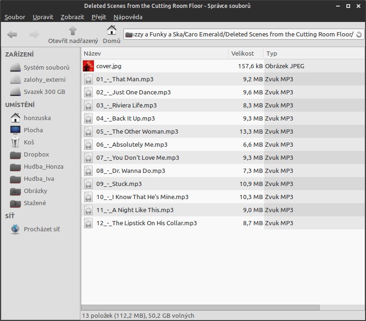
Task: Reload folder via the refresh icon in path bar
Action: tap(359, 35)
